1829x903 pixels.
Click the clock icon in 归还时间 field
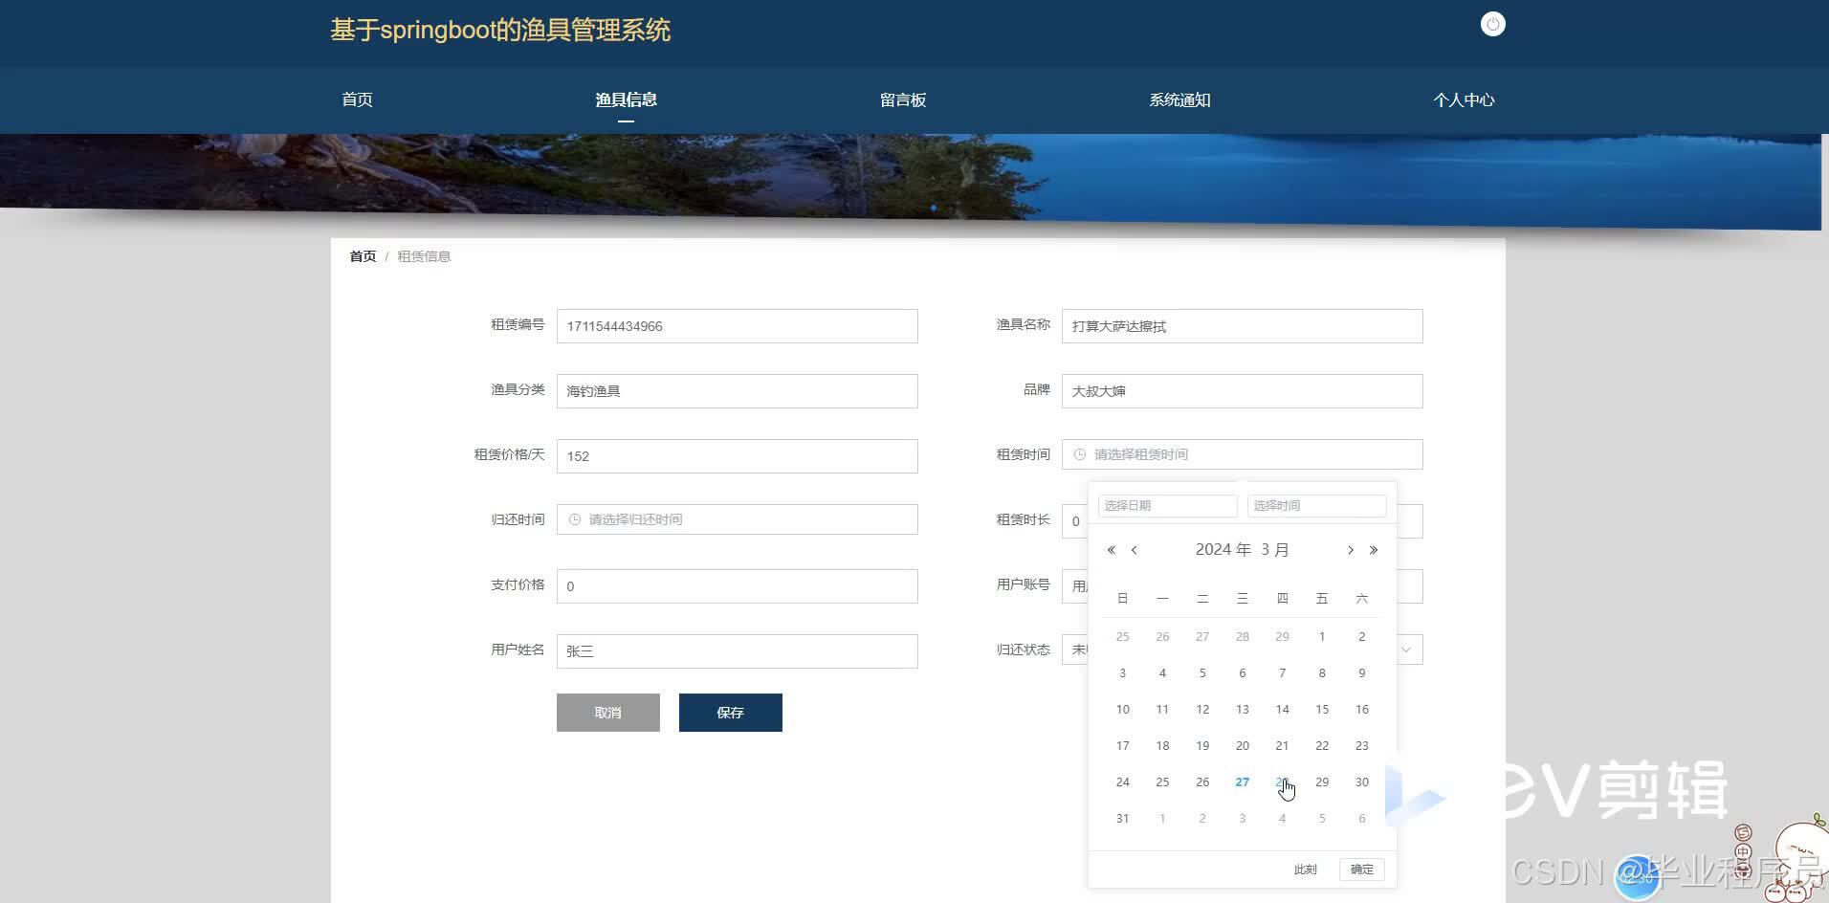tap(574, 518)
